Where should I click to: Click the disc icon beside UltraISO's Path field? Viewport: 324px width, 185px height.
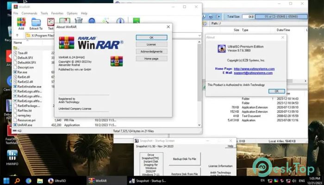pyautogui.click(x=205, y=23)
